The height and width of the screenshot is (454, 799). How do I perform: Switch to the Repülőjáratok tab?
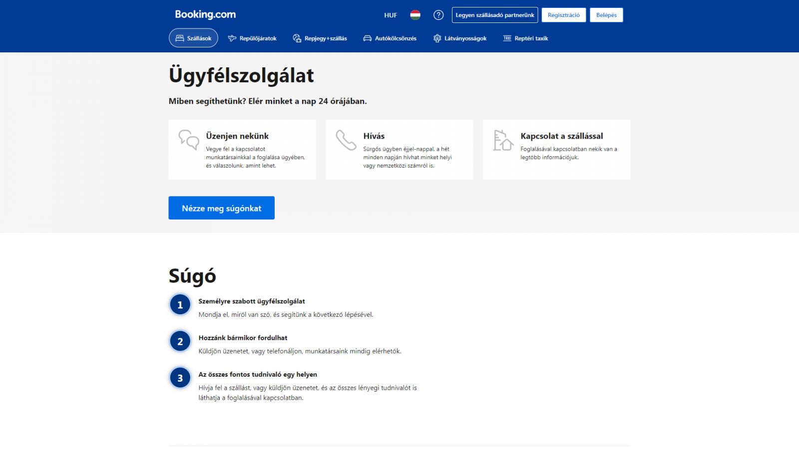[252, 38]
